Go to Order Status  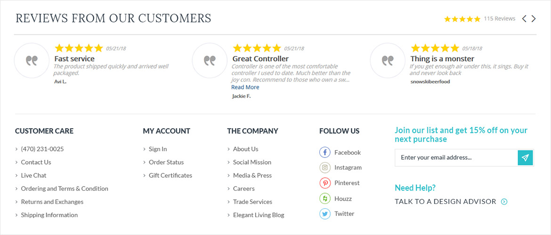click(166, 162)
